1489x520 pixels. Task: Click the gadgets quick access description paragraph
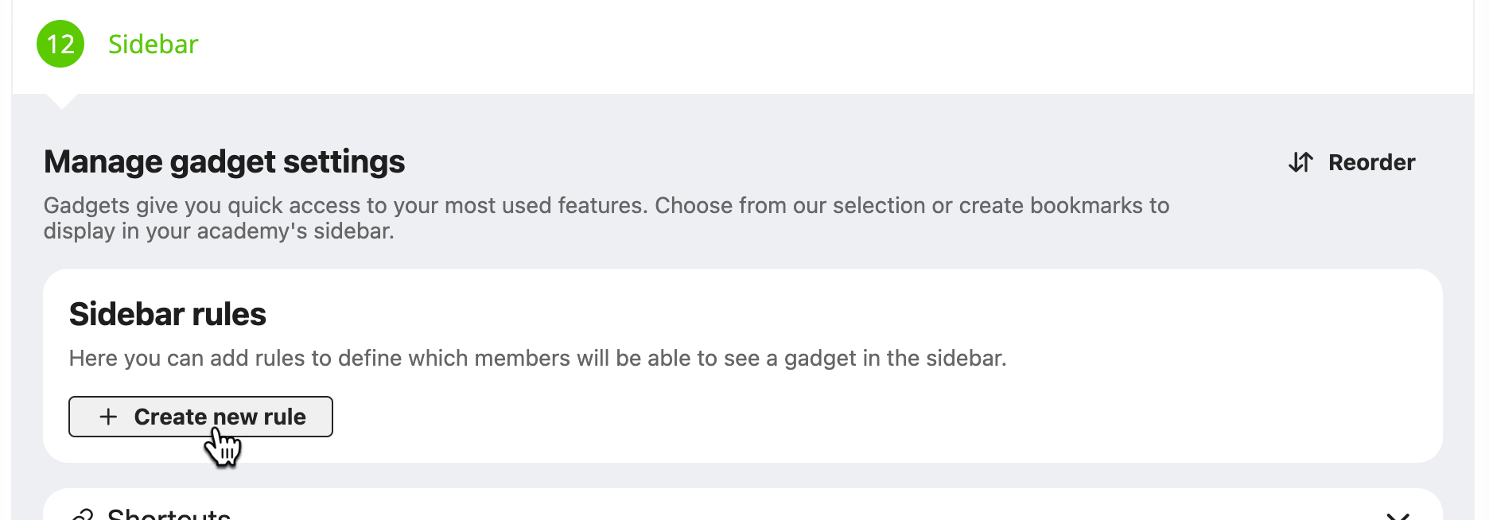[x=606, y=218]
